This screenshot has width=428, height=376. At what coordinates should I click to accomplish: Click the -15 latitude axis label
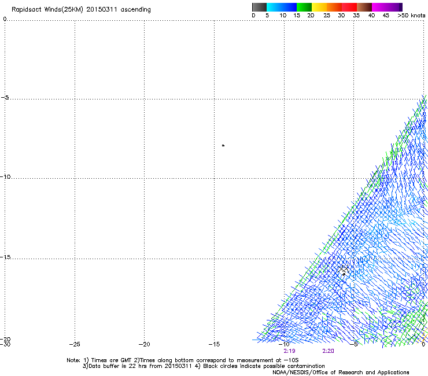tap(5, 257)
